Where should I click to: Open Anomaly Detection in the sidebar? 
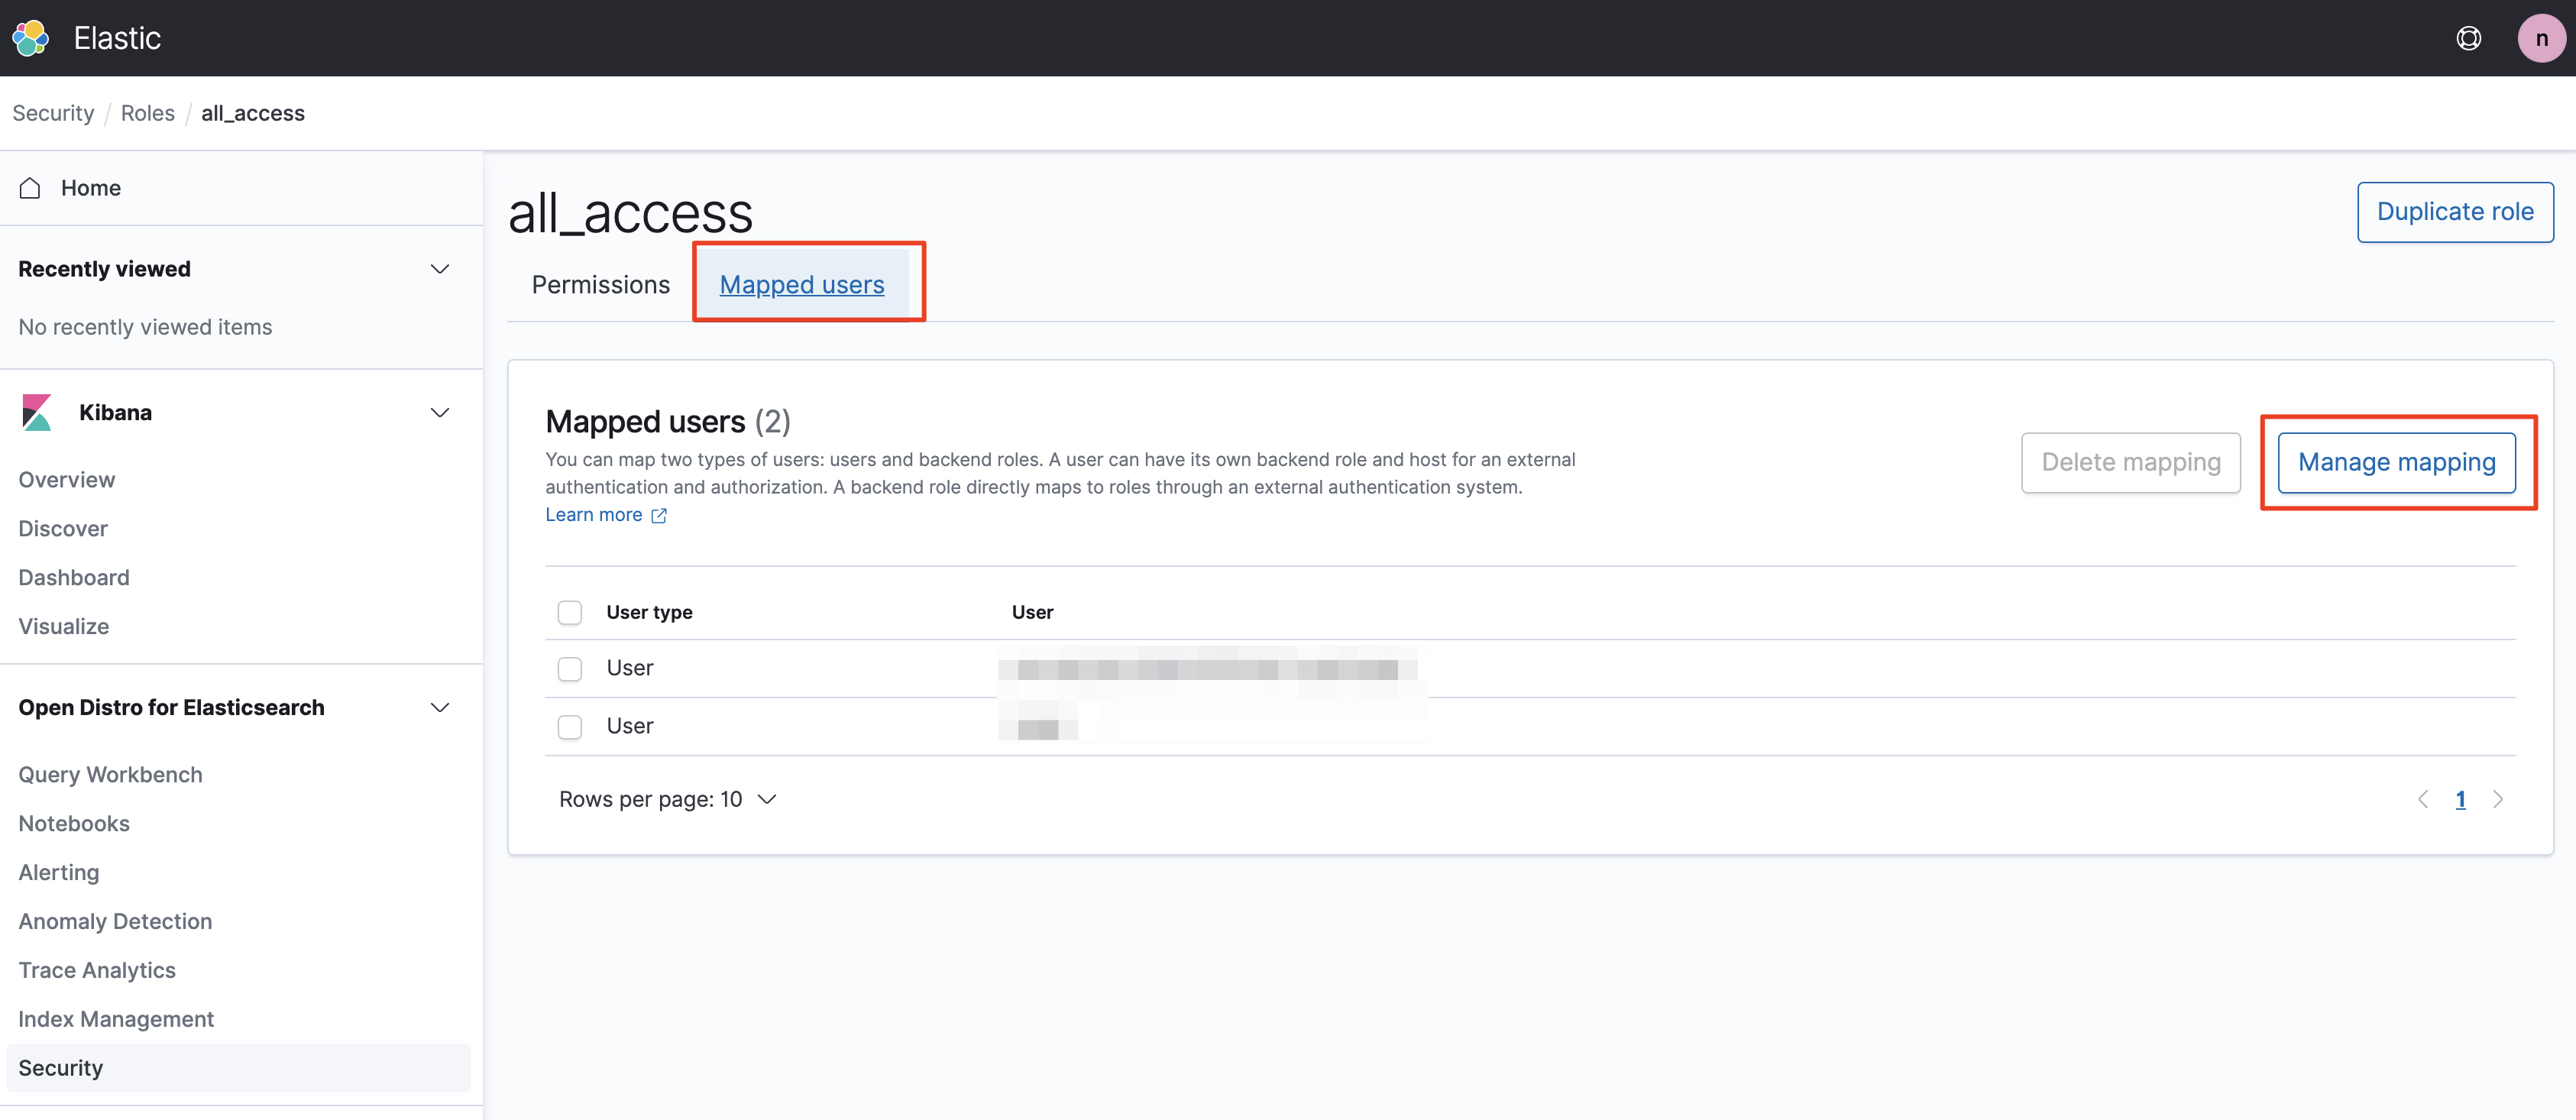click(115, 921)
